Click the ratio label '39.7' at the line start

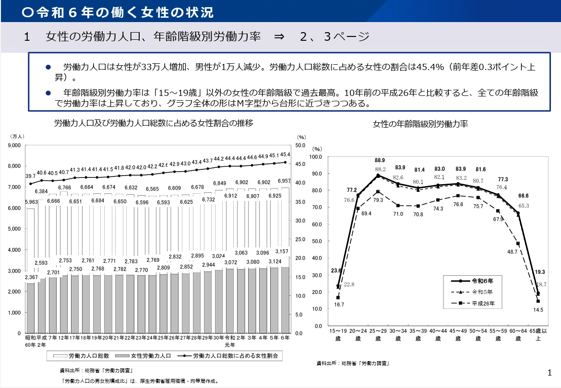[x=30, y=176]
